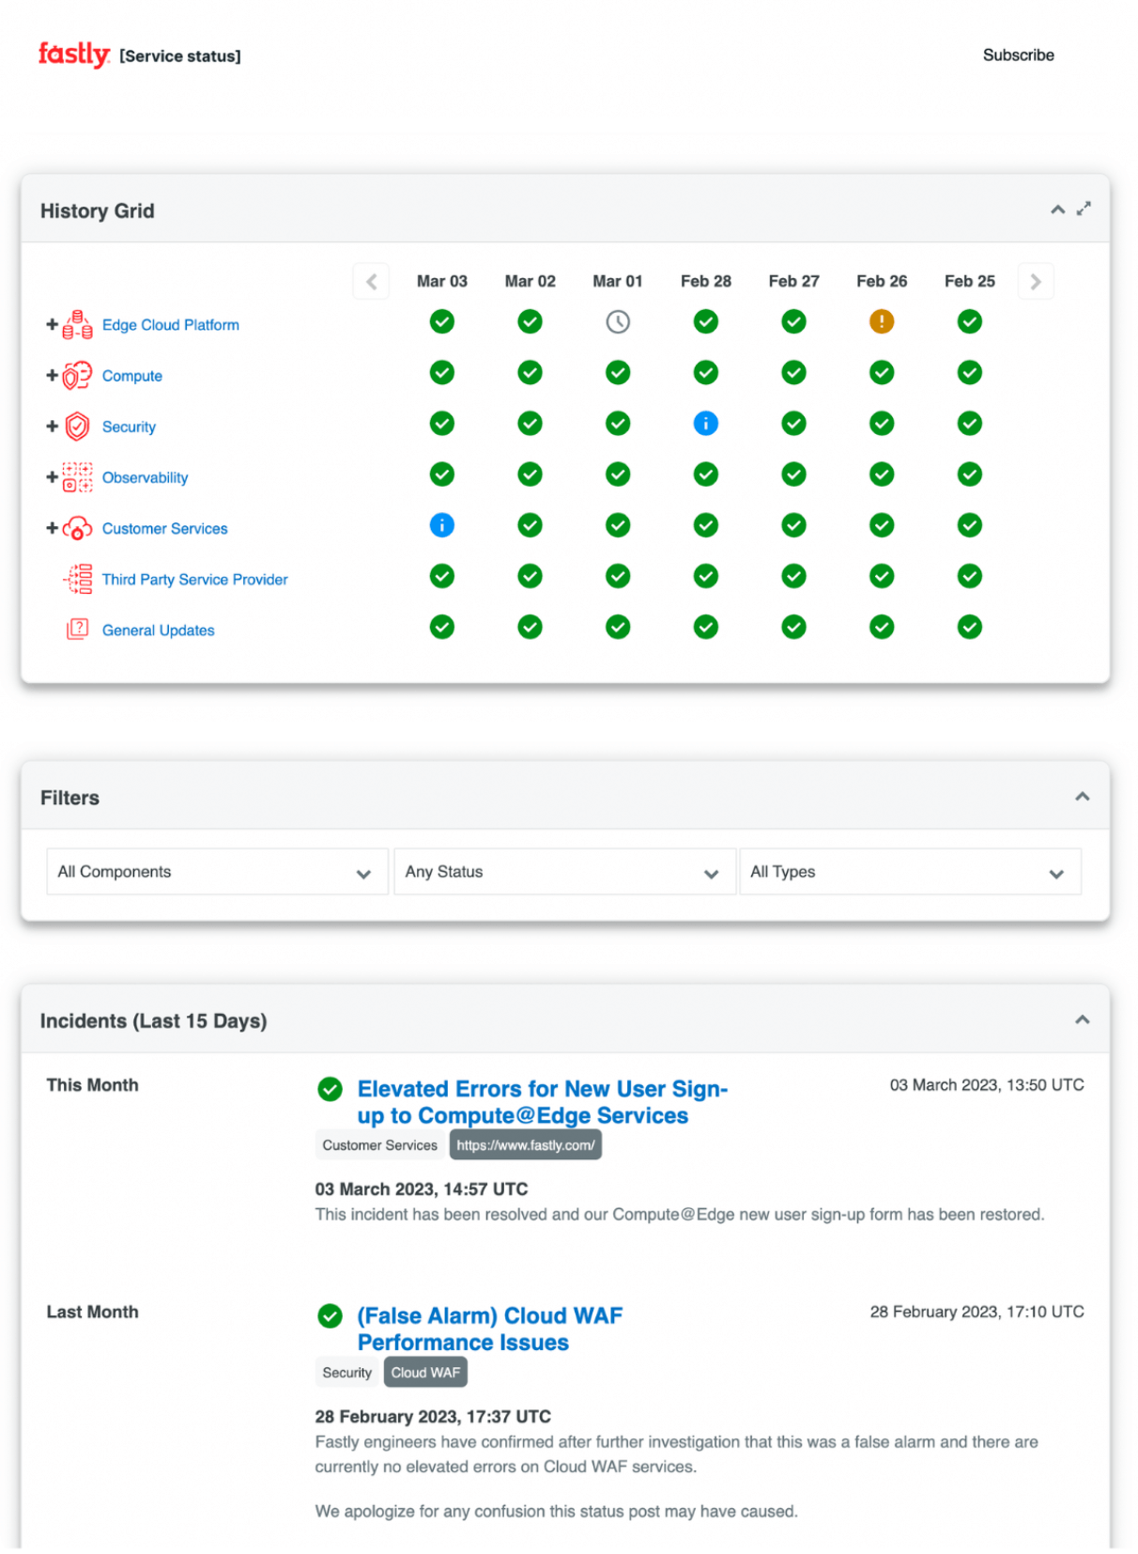Screen dimensions: 1138x1554
Task: Click resolved check icon beside Cloud WAF incident
Action: point(330,1316)
